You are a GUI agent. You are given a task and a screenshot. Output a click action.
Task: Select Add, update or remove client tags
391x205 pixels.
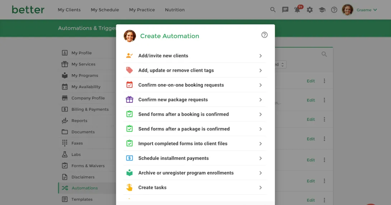coord(195,71)
